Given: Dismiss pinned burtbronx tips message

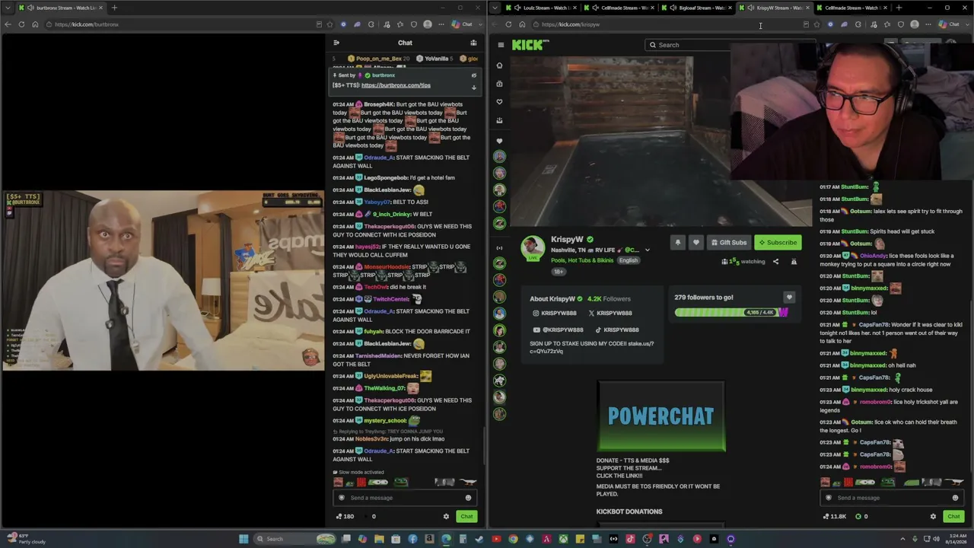Looking at the screenshot, I should [x=473, y=75].
